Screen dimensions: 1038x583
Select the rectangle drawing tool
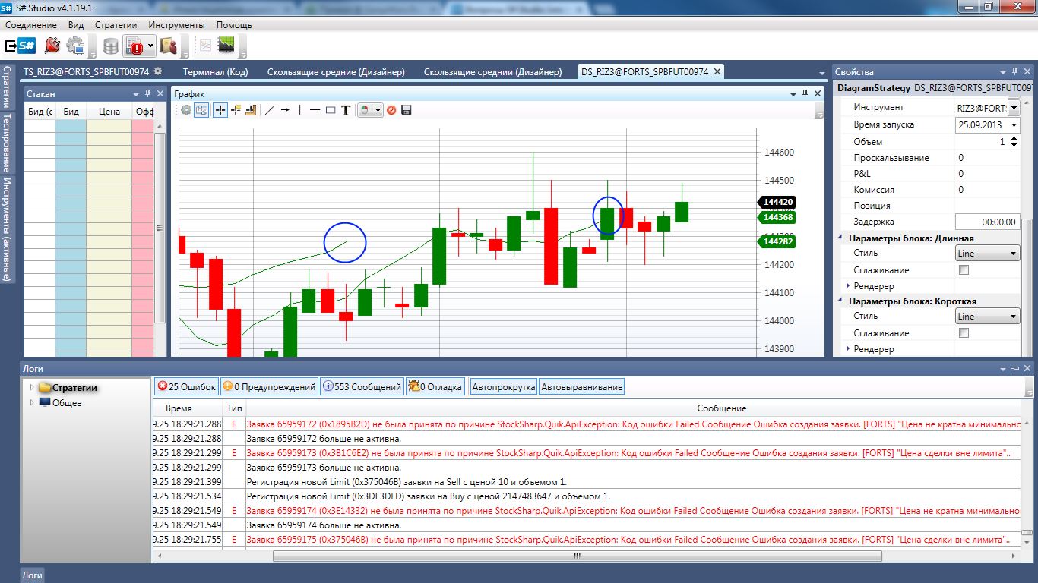tap(331, 110)
